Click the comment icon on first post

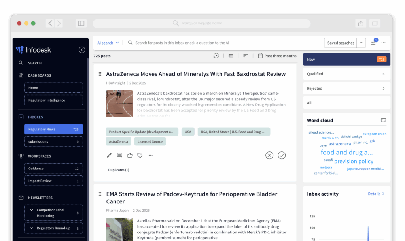120,155
